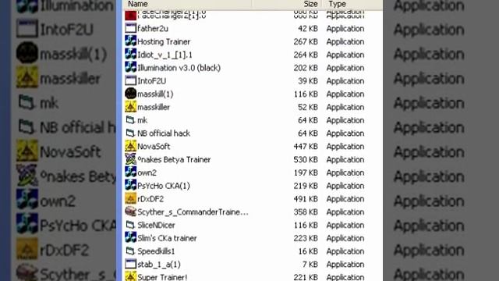This screenshot has width=499, height=281.
Task: Select the PsYcHo CKA(1) file name
Action: 164,186
